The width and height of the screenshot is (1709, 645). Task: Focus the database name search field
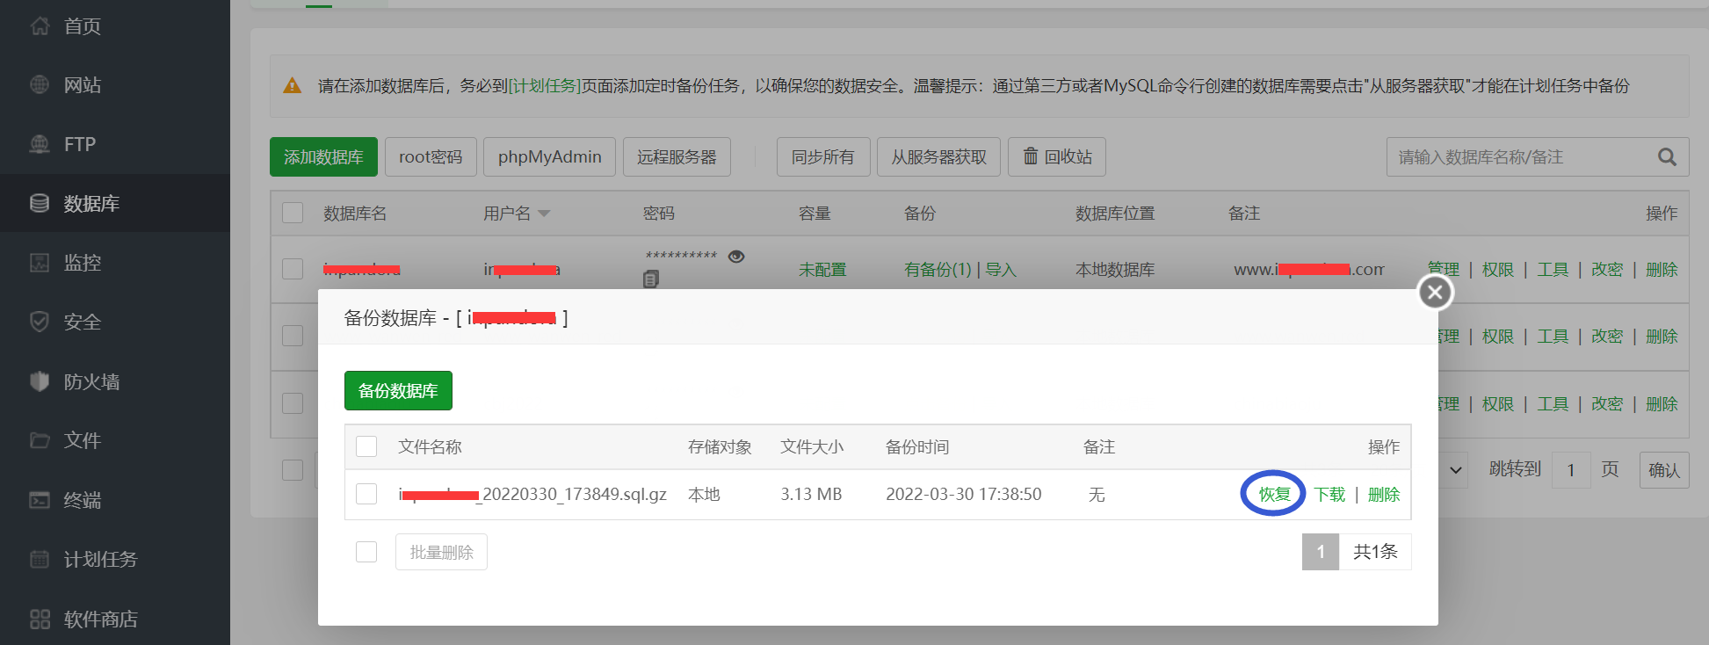point(1520,157)
